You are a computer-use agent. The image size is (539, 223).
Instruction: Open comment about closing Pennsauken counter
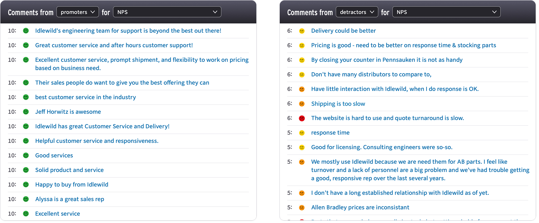tap(387, 60)
